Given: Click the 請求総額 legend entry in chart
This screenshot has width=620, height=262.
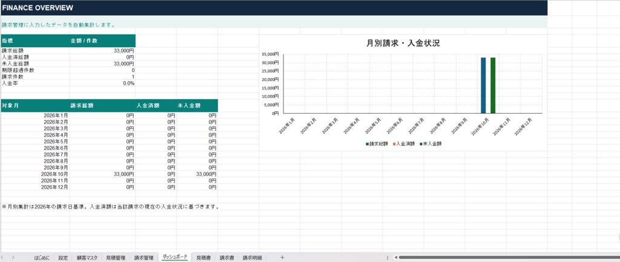Looking at the screenshot, I should pos(377,144).
